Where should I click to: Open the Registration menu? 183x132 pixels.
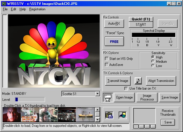37,9
